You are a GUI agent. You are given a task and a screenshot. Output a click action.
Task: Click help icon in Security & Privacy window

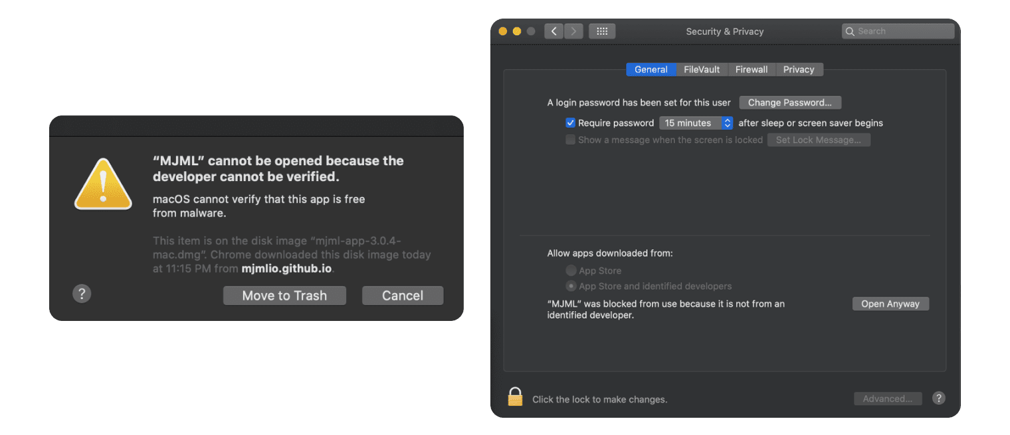[x=938, y=398]
